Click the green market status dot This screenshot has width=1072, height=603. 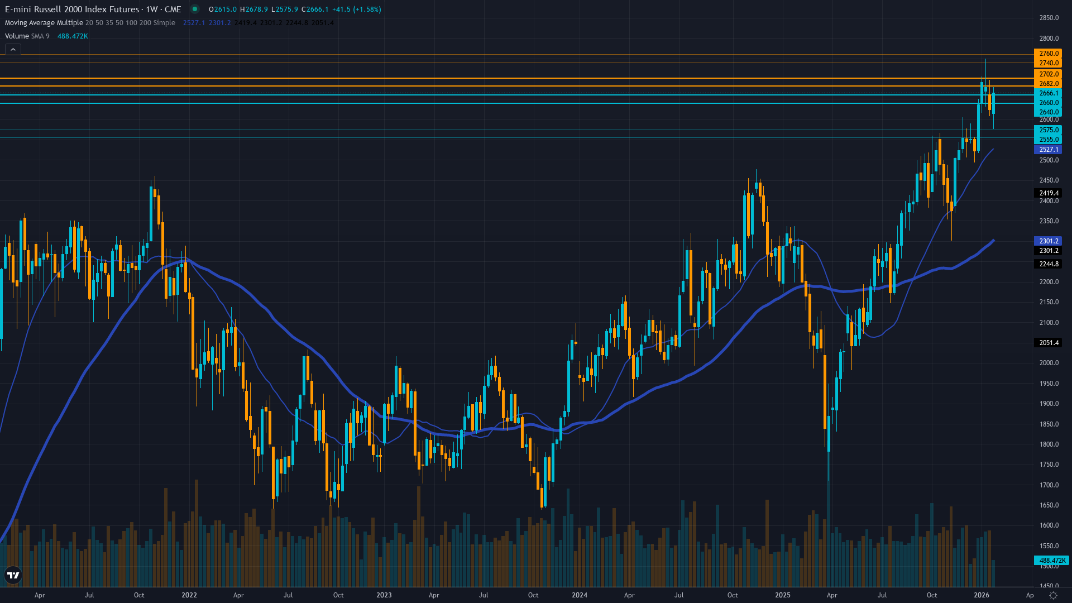click(x=195, y=9)
